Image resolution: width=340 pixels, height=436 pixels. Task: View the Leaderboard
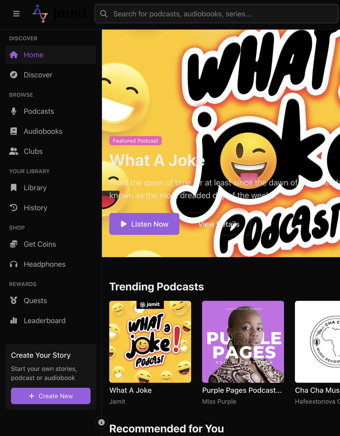(50, 320)
